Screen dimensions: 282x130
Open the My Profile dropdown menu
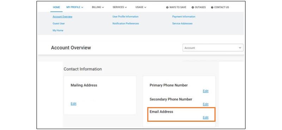pos(75,7)
